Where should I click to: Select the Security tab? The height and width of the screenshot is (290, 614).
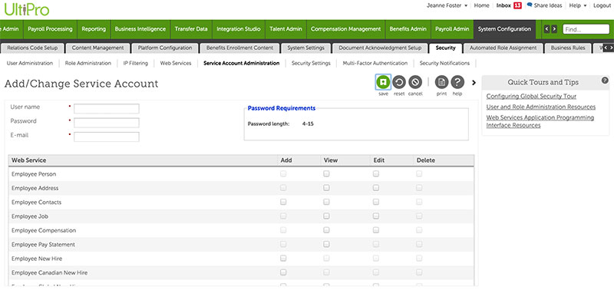tap(446, 48)
